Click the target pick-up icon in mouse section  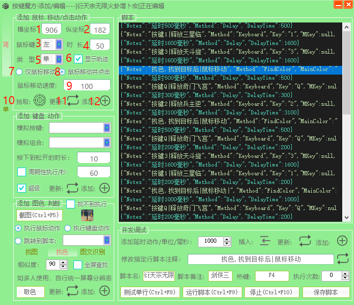39,100
